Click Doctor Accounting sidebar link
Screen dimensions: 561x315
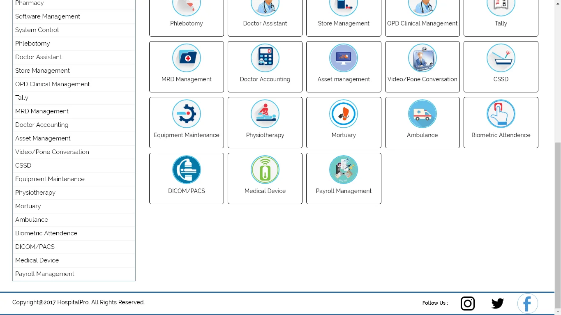point(74,125)
